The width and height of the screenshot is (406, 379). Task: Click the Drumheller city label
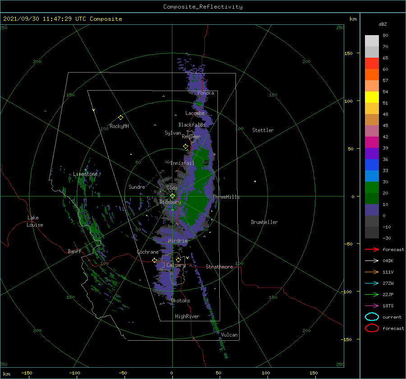tap(264, 222)
